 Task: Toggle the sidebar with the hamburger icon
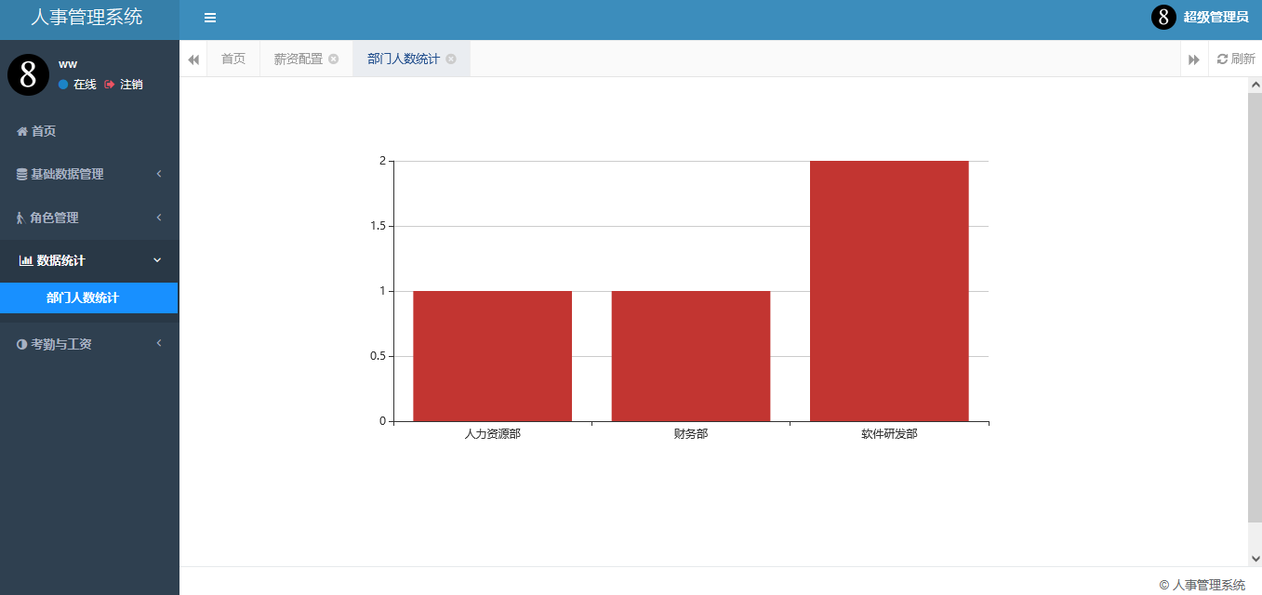tap(210, 18)
